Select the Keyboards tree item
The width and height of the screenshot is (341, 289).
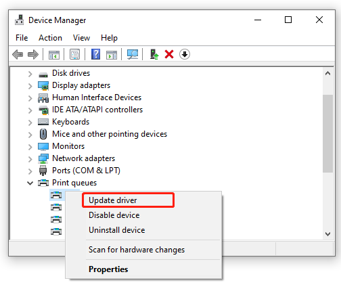point(70,122)
